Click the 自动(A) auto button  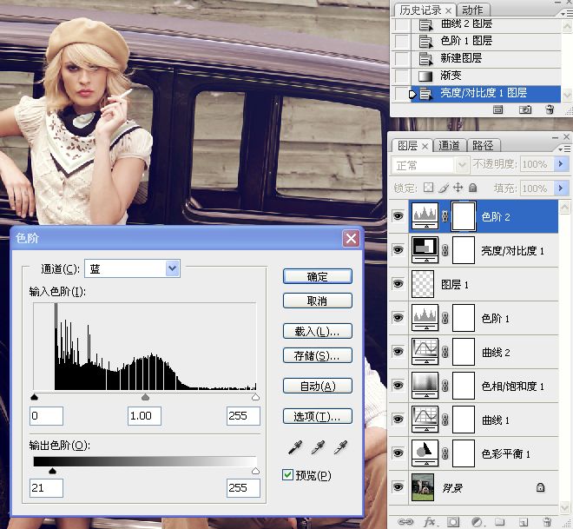point(317,386)
